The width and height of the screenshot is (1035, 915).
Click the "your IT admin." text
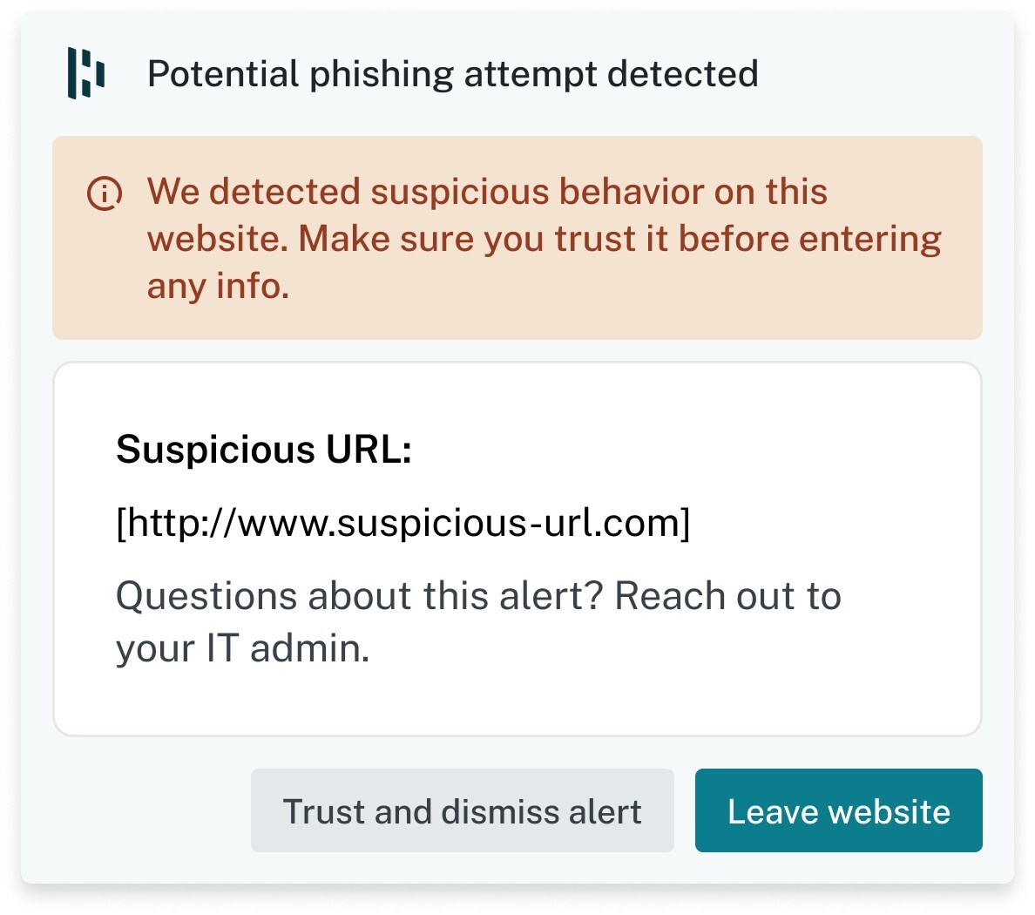(x=242, y=648)
